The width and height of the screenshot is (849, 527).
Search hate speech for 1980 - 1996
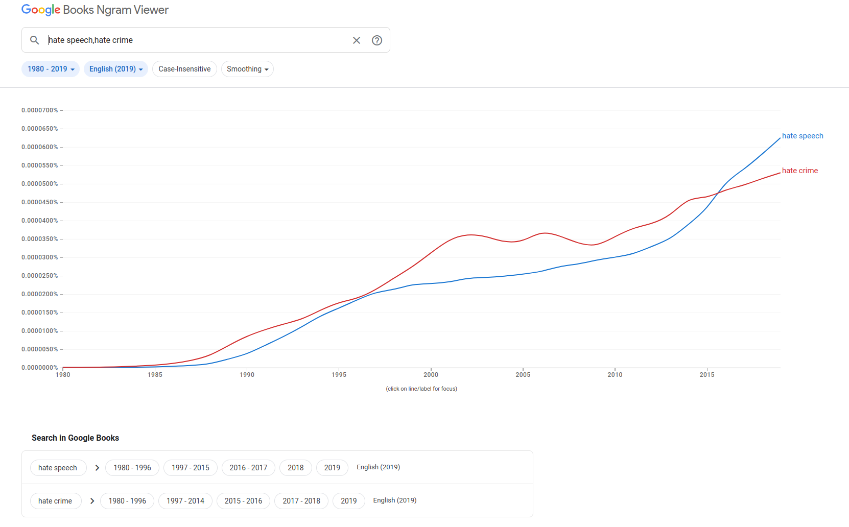tap(132, 468)
